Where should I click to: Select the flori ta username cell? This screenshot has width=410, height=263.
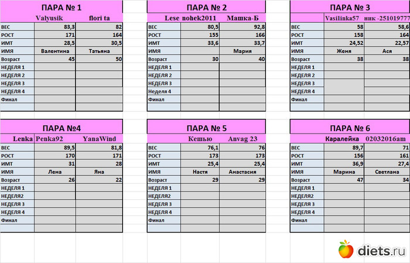[x=100, y=19]
